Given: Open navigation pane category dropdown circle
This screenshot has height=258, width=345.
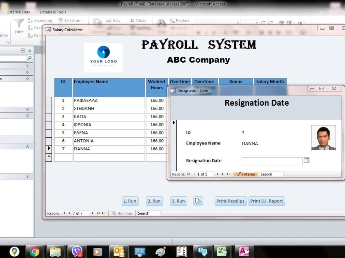Looking at the screenshot, I should tap(23, 51).
